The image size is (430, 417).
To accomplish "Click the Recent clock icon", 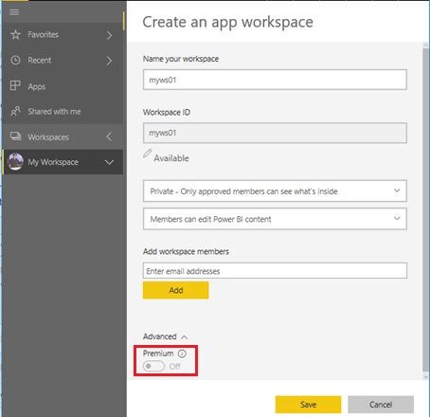I will click(15, 60).
